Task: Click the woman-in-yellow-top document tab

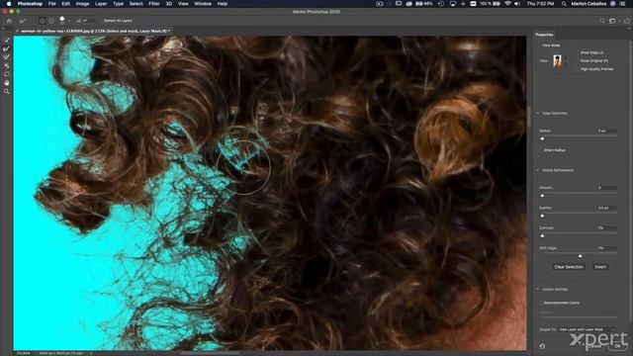Action: point(95,31)
